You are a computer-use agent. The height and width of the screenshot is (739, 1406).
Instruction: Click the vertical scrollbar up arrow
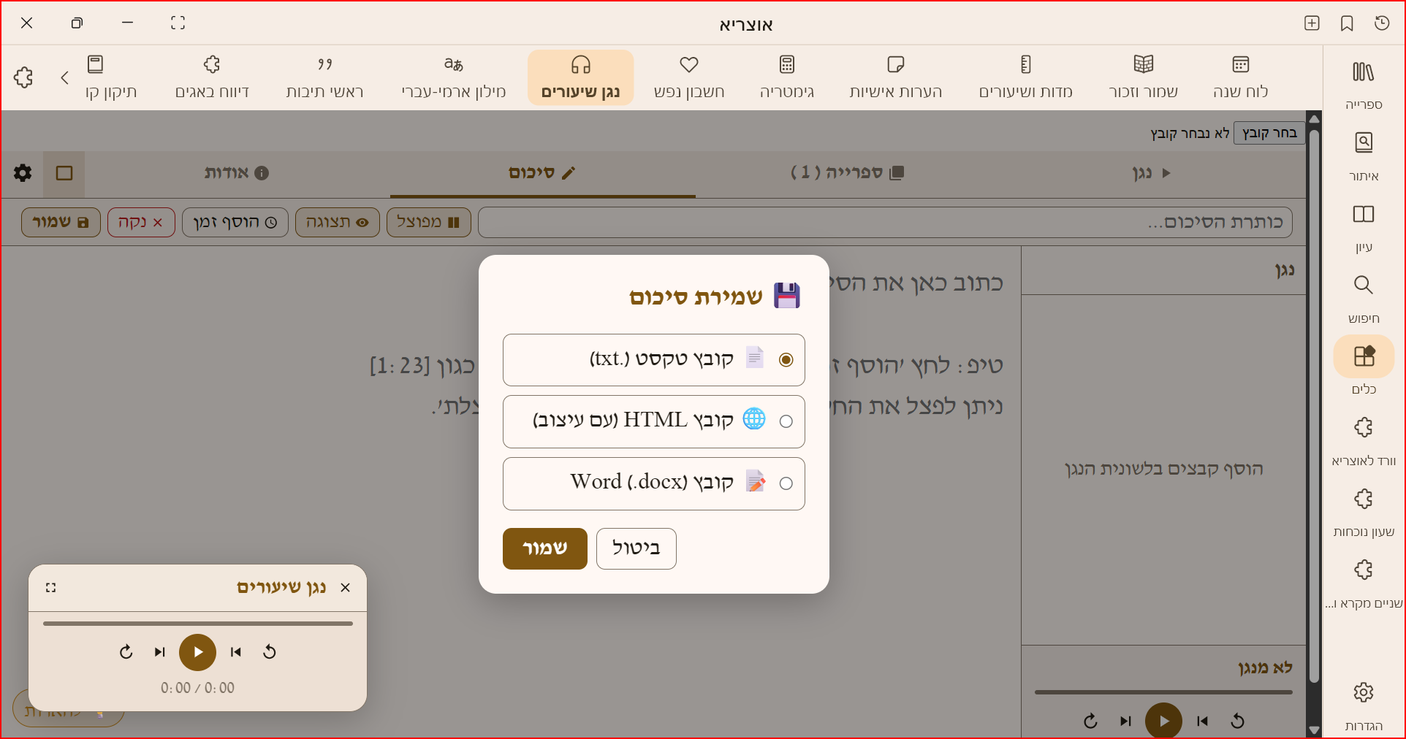(1314, 118)
